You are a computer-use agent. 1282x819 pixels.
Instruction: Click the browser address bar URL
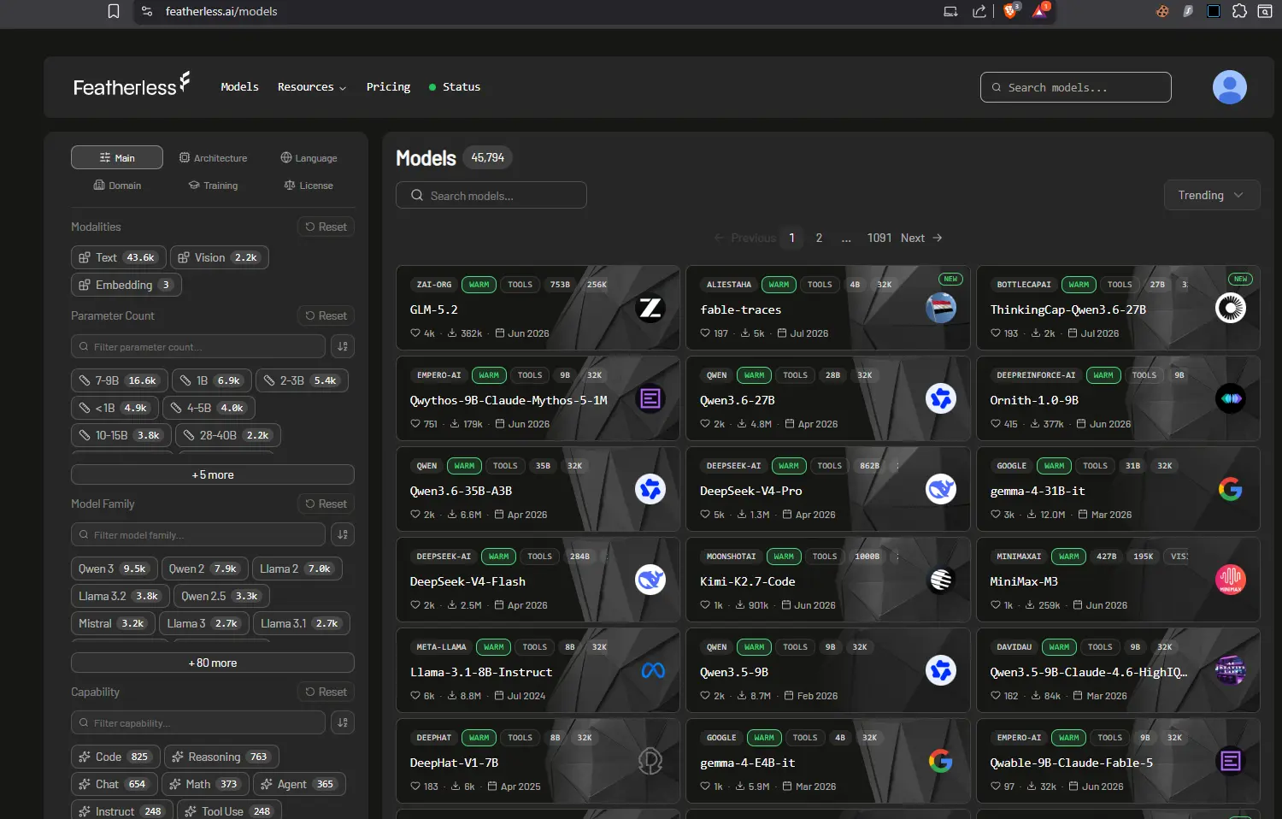click(221, 11)
